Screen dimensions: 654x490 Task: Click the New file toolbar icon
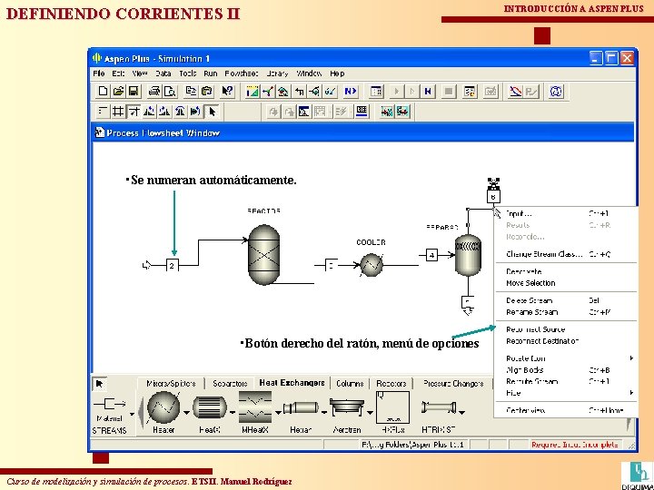103,91
